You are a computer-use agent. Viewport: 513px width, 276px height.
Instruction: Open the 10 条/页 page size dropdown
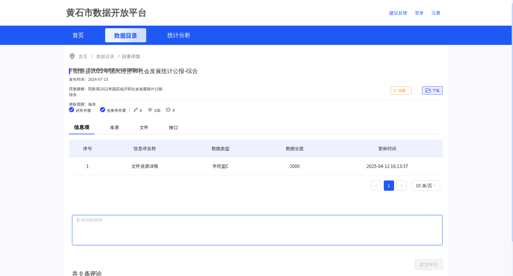click(x=426, y=186)
